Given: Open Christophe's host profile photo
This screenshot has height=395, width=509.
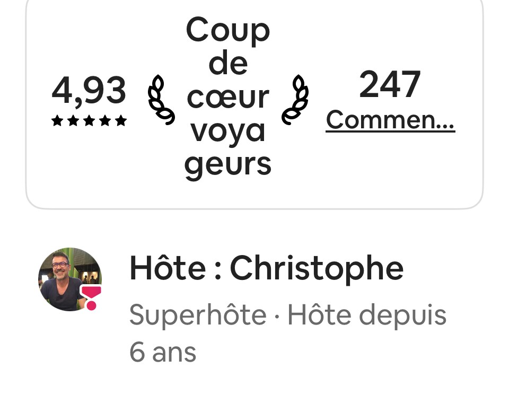Looking at the screenshot, I should (70, 279).
